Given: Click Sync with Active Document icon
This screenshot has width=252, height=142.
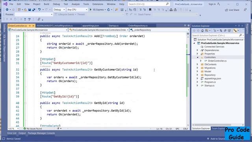Looking at the screenshot, I should (x=221, y=31).
